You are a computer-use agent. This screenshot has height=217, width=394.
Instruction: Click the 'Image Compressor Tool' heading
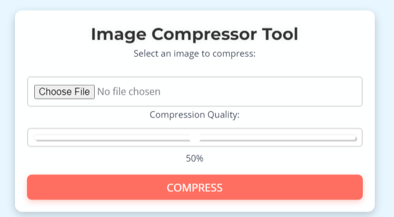pos(194,34)
